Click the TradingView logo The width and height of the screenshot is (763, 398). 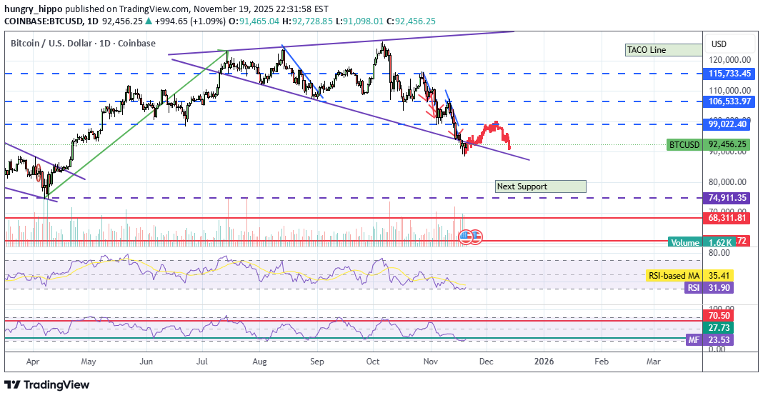(47, 385)
